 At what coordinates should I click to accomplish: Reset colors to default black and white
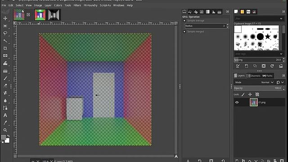click(2, 142)
